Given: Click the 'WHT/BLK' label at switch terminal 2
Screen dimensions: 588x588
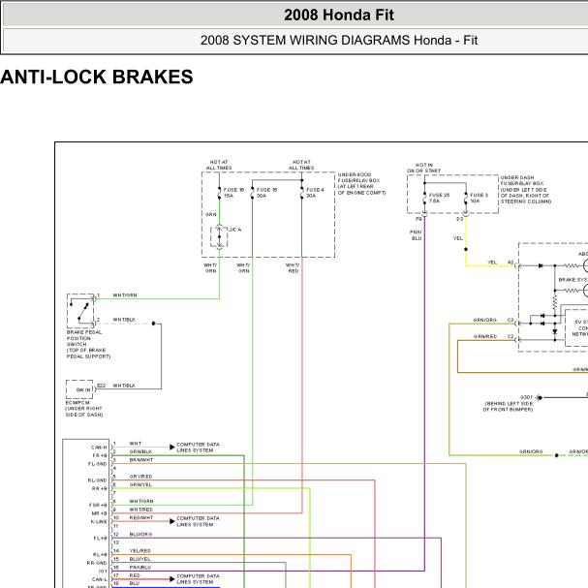Looking at the screenshot, I should click(x=124, y=320).
